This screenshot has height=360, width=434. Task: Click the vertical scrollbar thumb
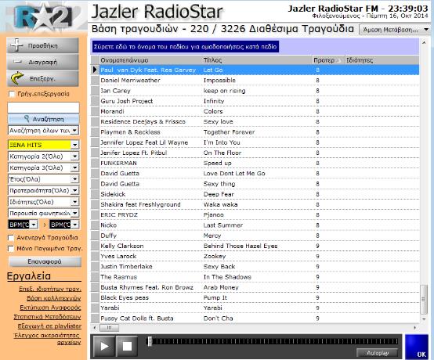pos(424,300)
